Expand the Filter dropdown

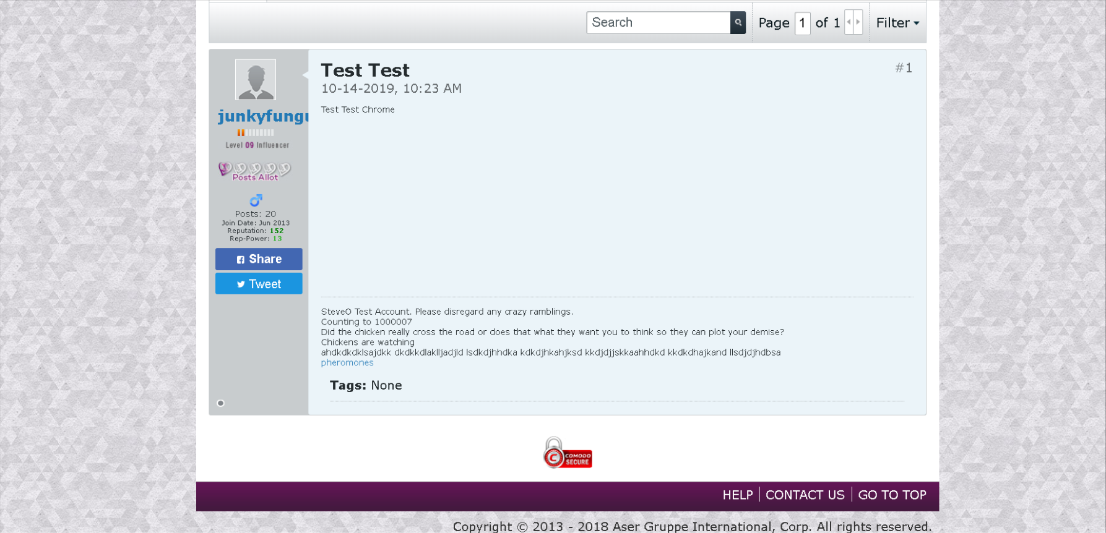pos(897,23)
